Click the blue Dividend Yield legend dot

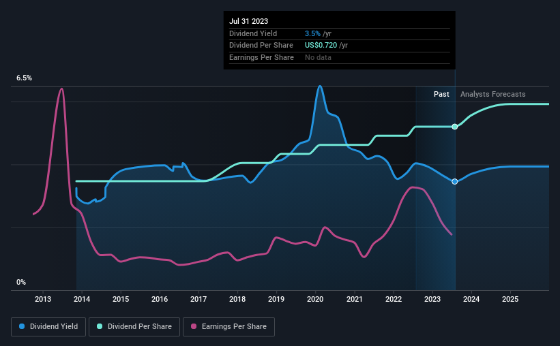[22, 326]
